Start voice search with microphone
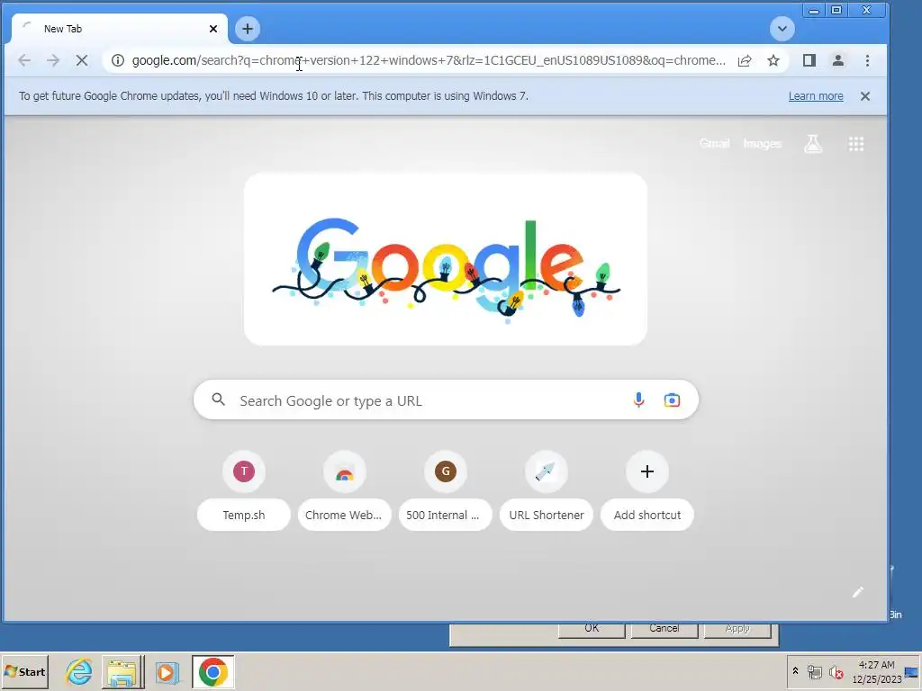The image size is (922, 691). point(638,400)
